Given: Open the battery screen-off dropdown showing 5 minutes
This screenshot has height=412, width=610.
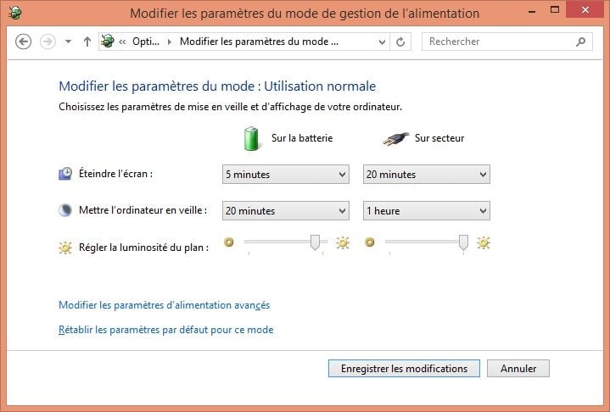Looking at the screenshot, I should pos(286,174).
